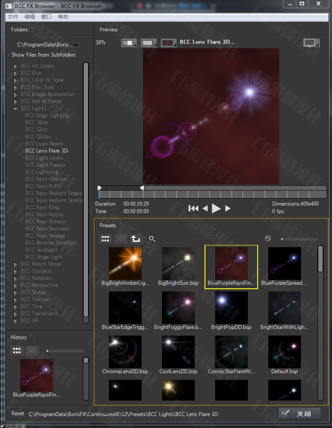This screenshot has height=428, width=332.
Task: Switch Presets panel to grid view
Action: (105, 239)
